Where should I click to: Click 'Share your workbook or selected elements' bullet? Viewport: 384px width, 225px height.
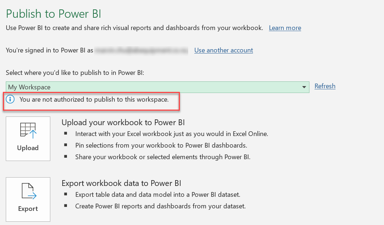(163, 157)
